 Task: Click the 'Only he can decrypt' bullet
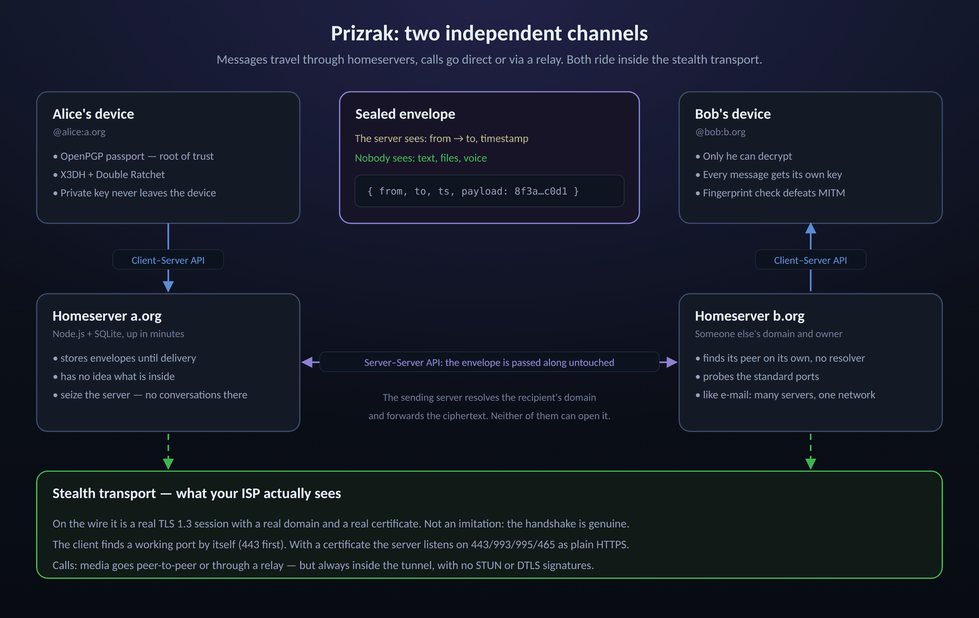tap(744, 156)
